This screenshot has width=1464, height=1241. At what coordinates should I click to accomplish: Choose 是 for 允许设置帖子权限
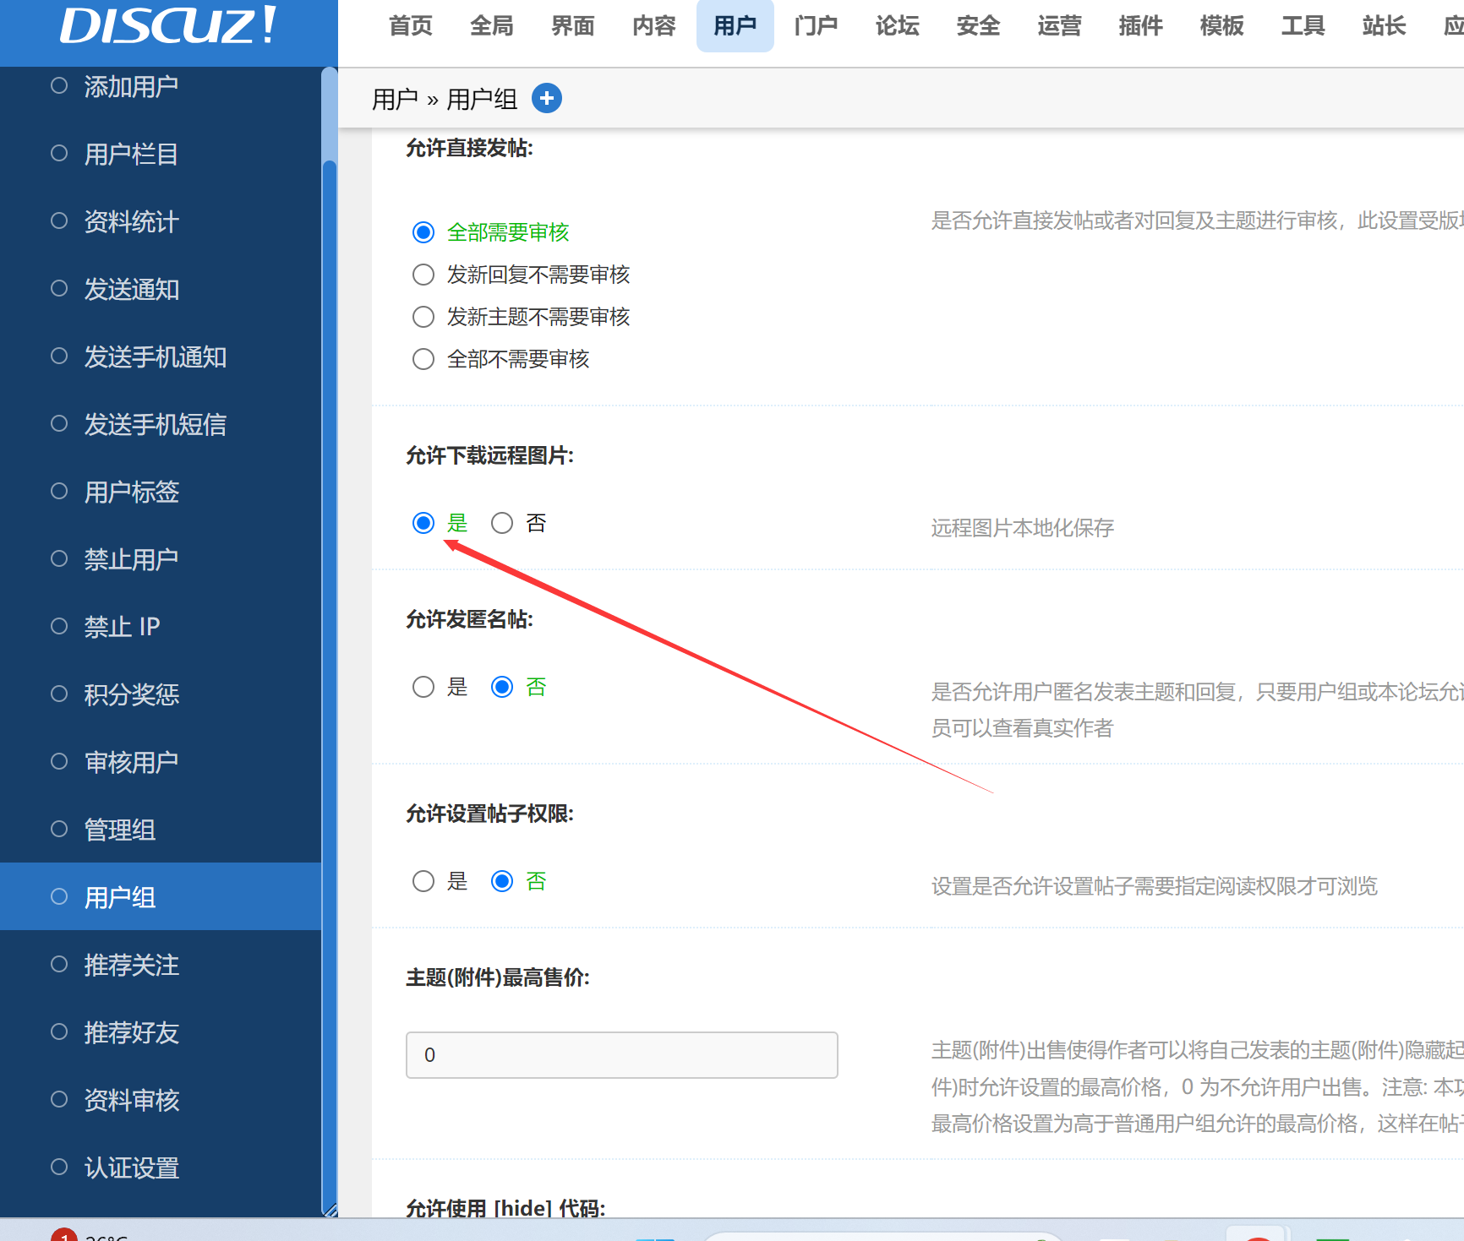423,881
